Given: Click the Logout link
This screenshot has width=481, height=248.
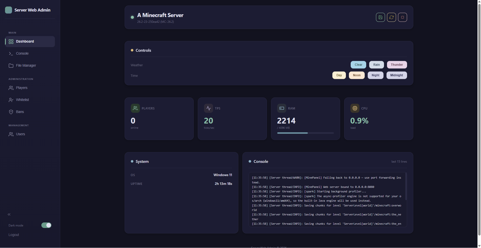Looking at the screenshot, I should tap(14, 235).
